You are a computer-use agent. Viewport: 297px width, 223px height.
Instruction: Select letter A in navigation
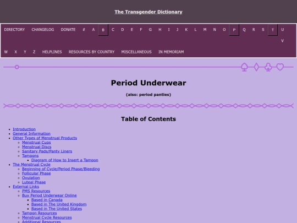[x=94, y=30]
